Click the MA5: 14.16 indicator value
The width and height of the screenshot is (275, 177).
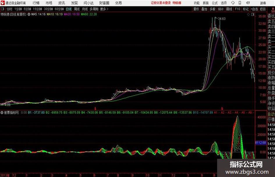coord(38,14)
